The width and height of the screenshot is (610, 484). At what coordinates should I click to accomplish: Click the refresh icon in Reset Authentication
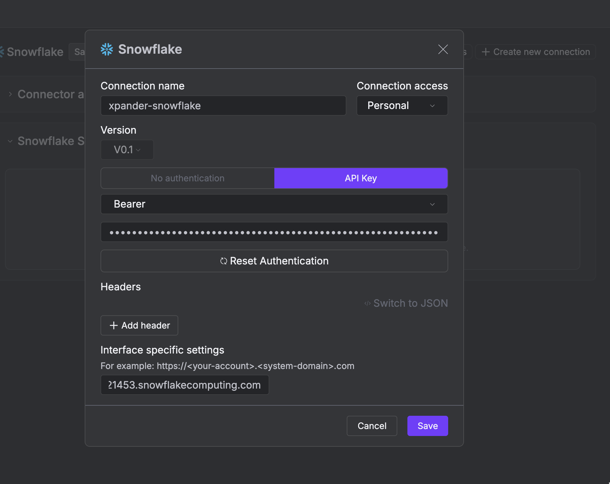pyautogui.click(x=224, y=261)
